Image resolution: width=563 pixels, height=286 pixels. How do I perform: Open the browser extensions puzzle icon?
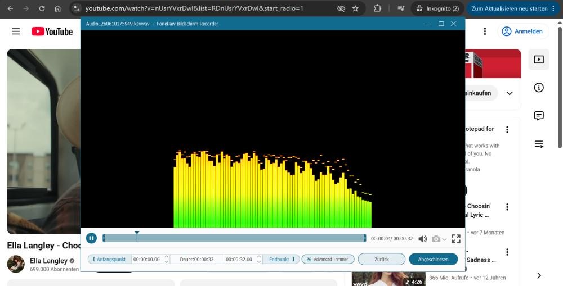377,8
